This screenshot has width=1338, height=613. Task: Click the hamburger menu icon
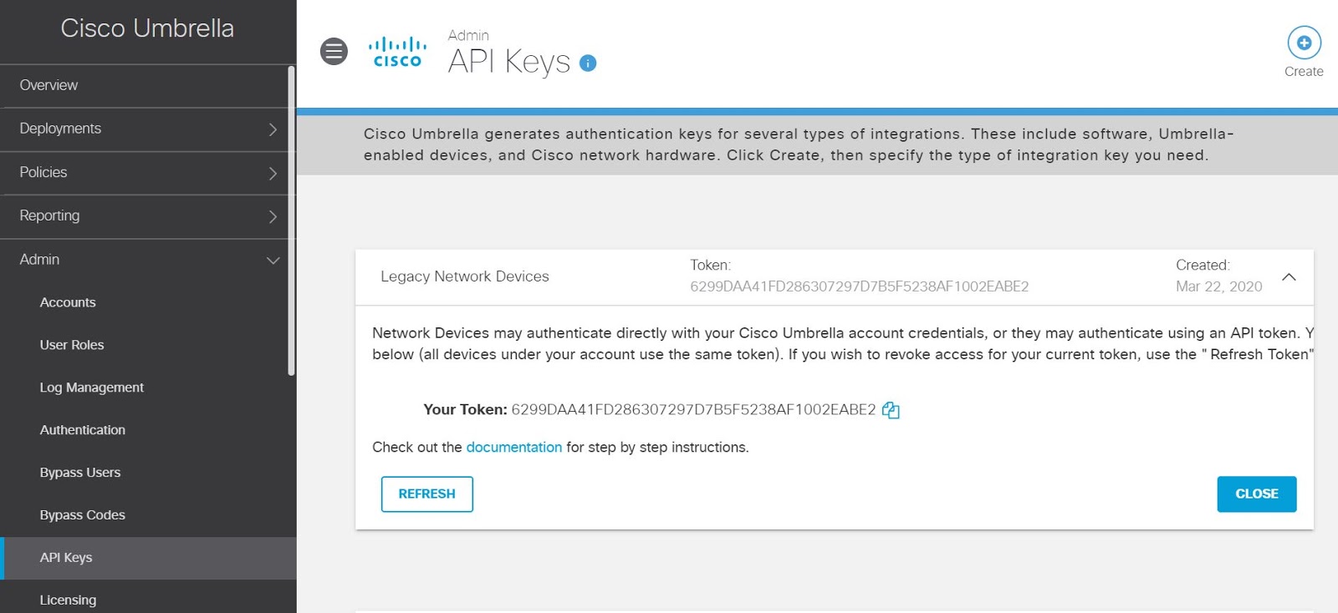tap(334, 52)
